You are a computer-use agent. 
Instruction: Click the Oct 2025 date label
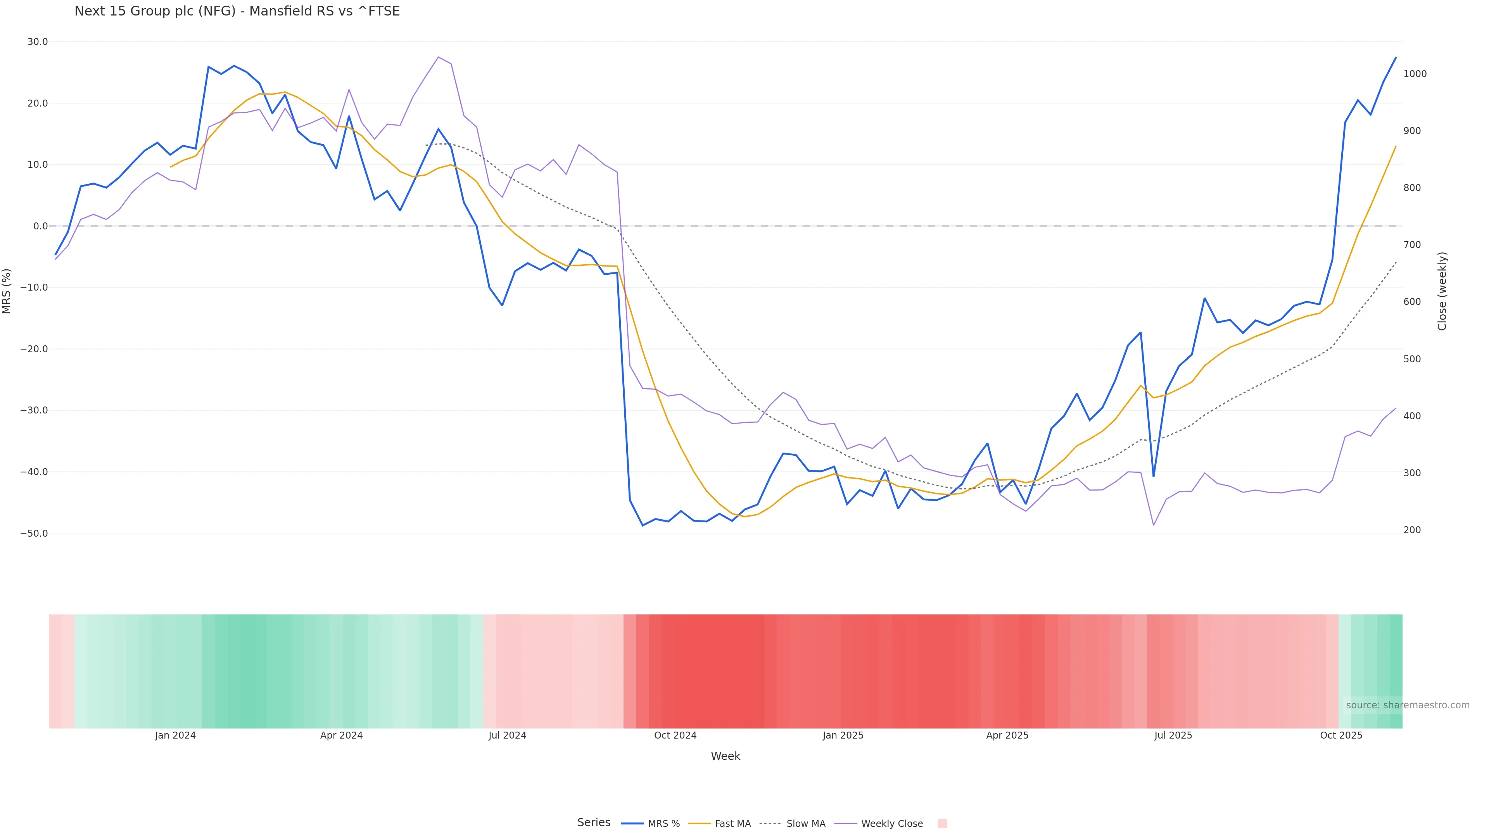pyautogui.click(x=1341, y=736)
